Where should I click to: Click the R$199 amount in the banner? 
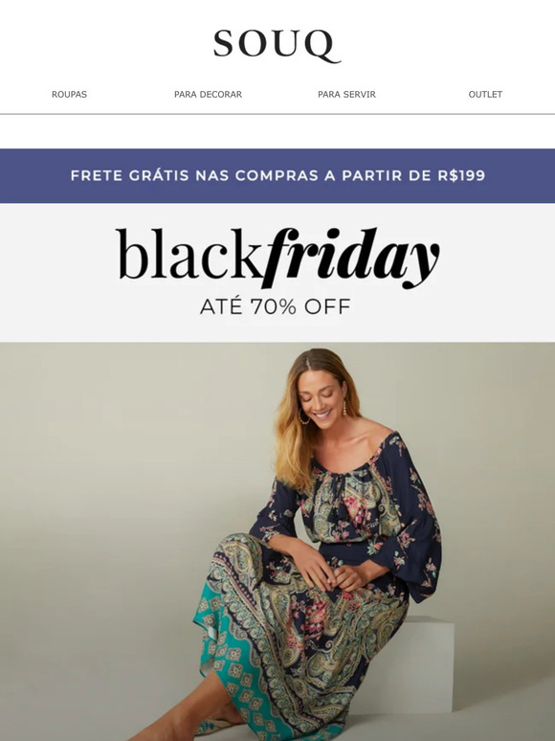pyautogui.click(x=461, y=175)
